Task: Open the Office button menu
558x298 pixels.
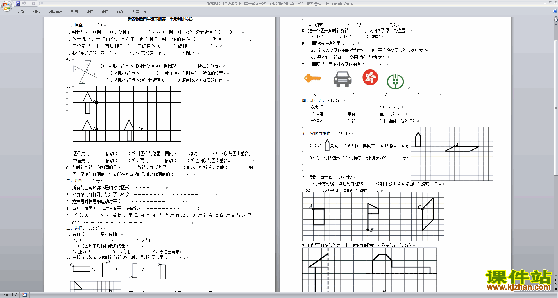Action: pos(6,6)
